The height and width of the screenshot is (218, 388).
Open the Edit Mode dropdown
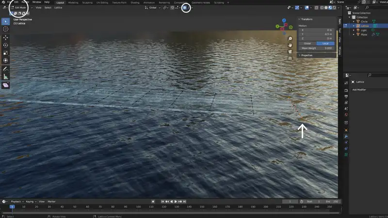click(x=19, y=8)
